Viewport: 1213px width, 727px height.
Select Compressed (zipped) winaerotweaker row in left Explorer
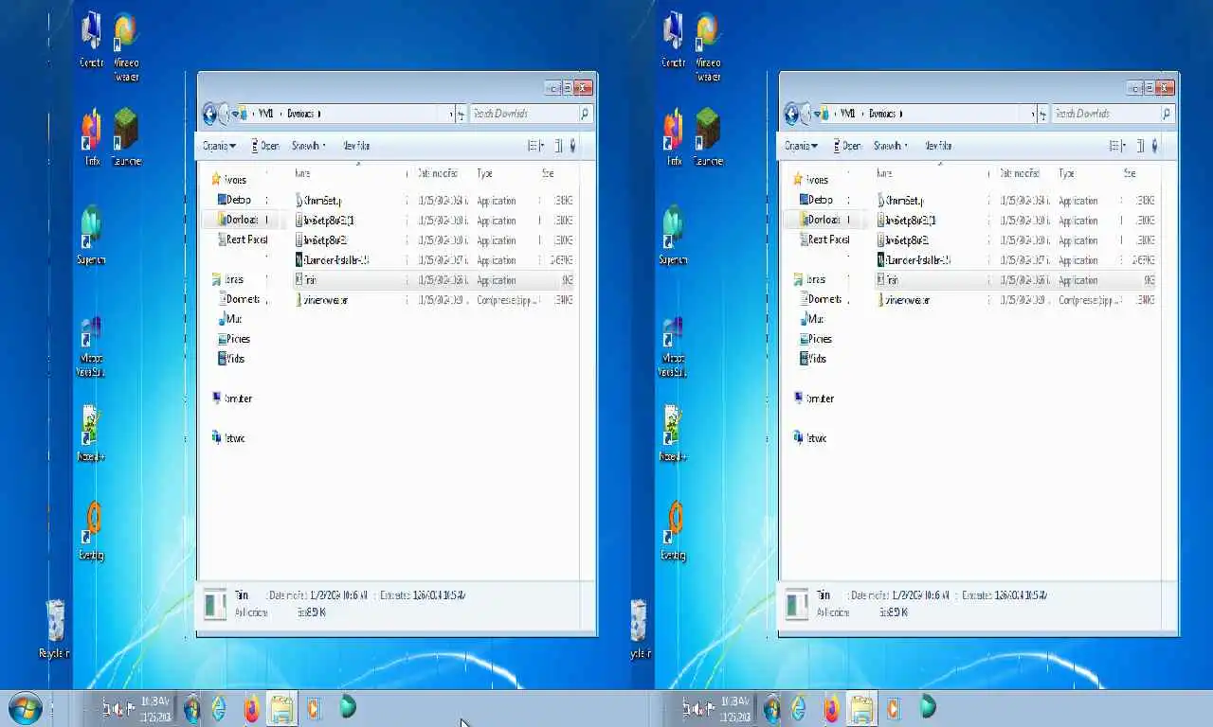point(434,299)
